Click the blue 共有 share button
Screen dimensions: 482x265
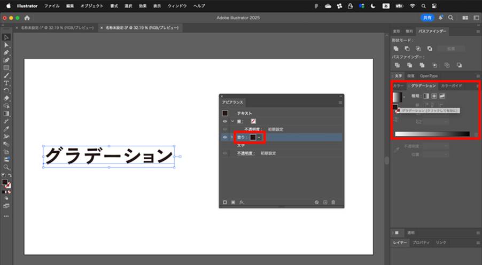point(427,18)
